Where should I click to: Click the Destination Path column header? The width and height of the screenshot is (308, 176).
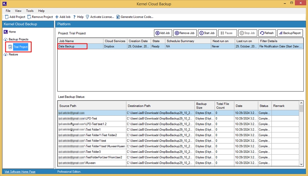(x=160, y=106)
